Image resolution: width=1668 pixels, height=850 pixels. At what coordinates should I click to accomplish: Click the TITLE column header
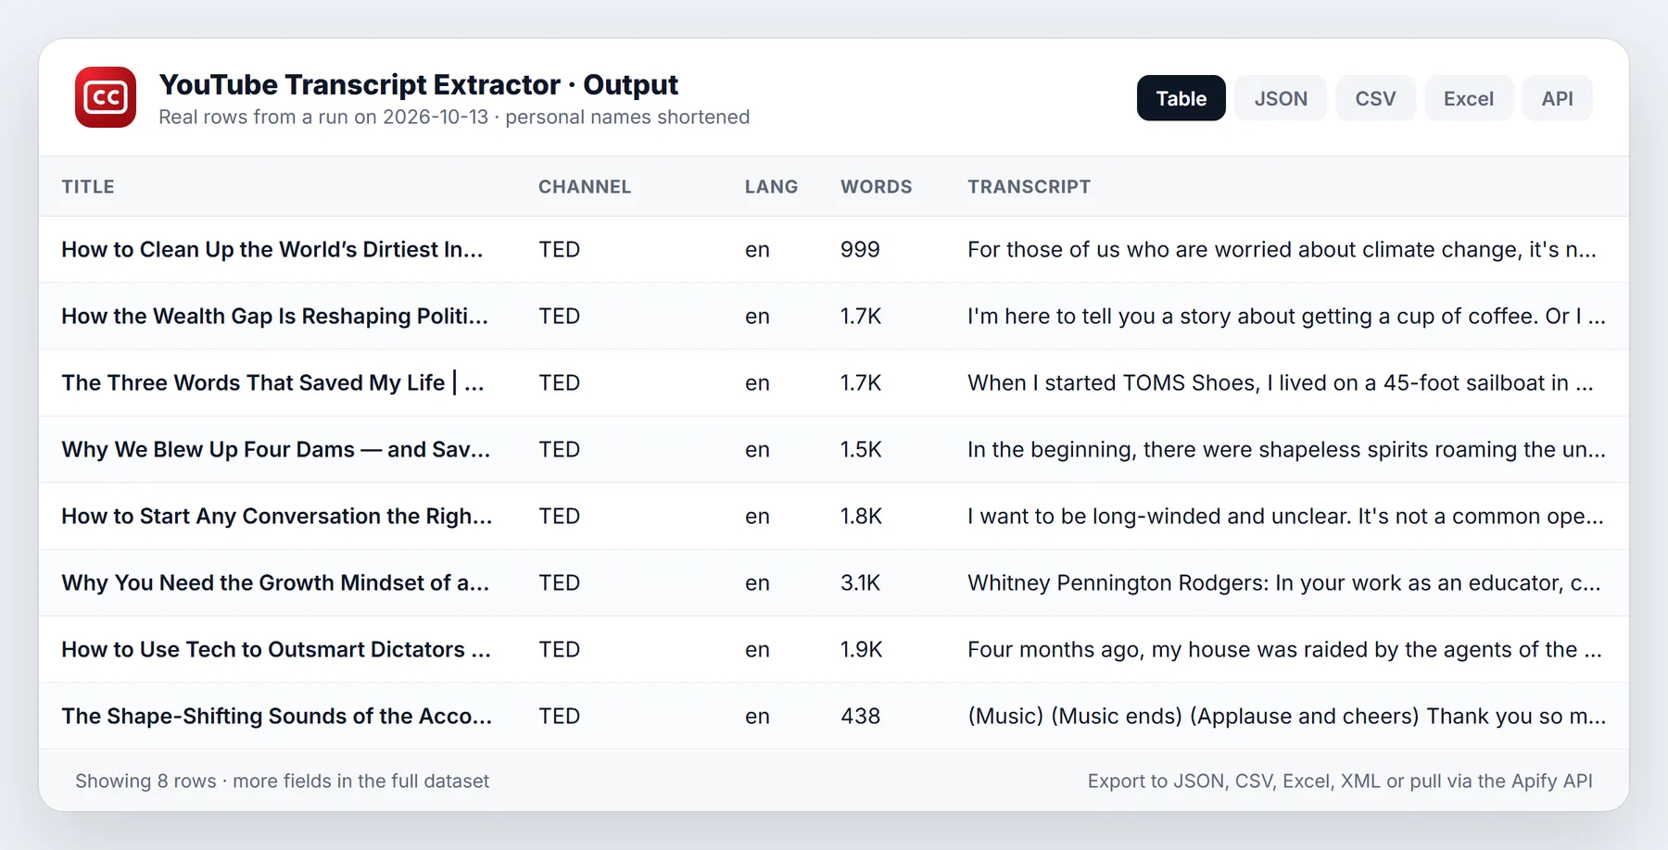[x=88, y=186]
